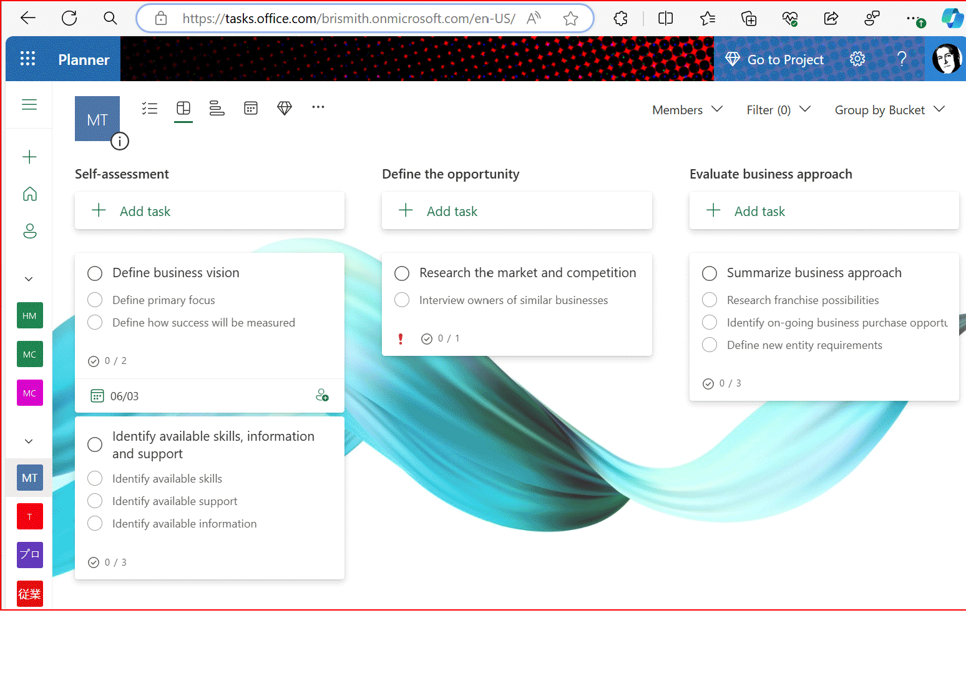Check off Interview owners of similar businesses
The height and width of the screenshot is (678, 966).
(x=402, y=300)
